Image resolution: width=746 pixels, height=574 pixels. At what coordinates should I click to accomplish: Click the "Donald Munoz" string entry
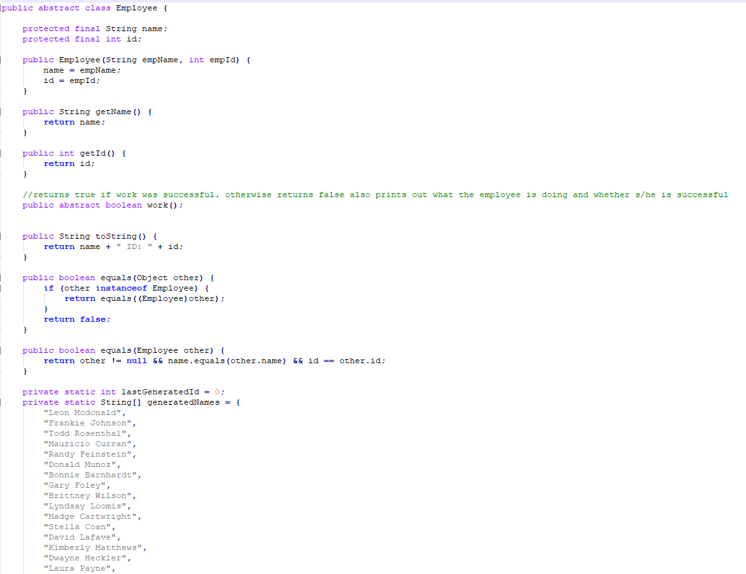[82, 464]
